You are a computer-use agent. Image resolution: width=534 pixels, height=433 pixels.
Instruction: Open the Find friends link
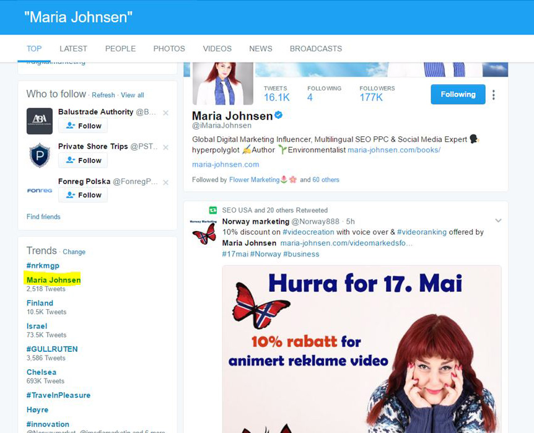pyautogui.click(x=43, y=217)
